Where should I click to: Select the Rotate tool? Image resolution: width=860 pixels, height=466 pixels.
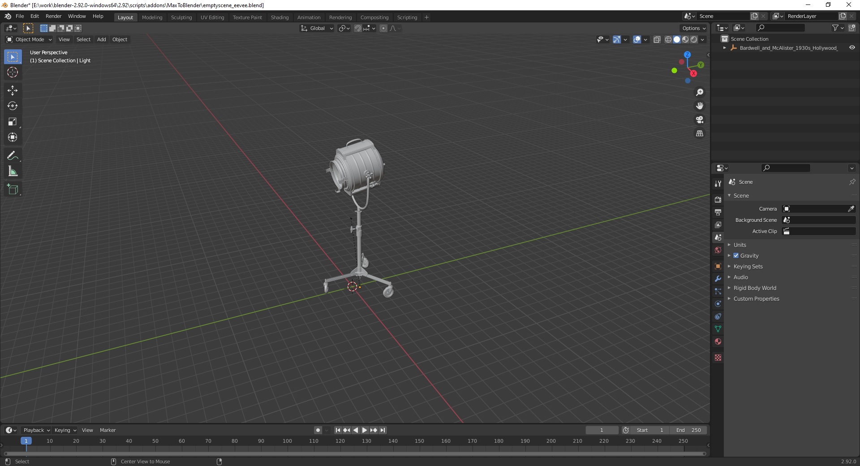(13, 106)
